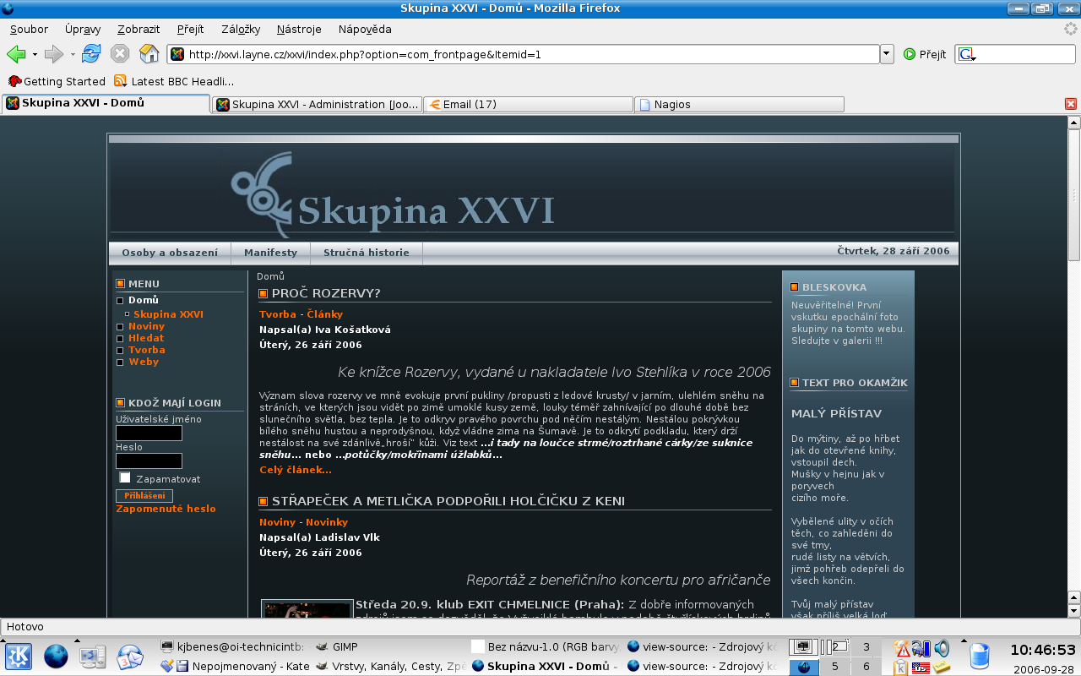Image resolution: width=1081 pixels, height=676 pixels.
Task: Click the page scrollbar down arrow
Action: click(x=1073, y=611)
